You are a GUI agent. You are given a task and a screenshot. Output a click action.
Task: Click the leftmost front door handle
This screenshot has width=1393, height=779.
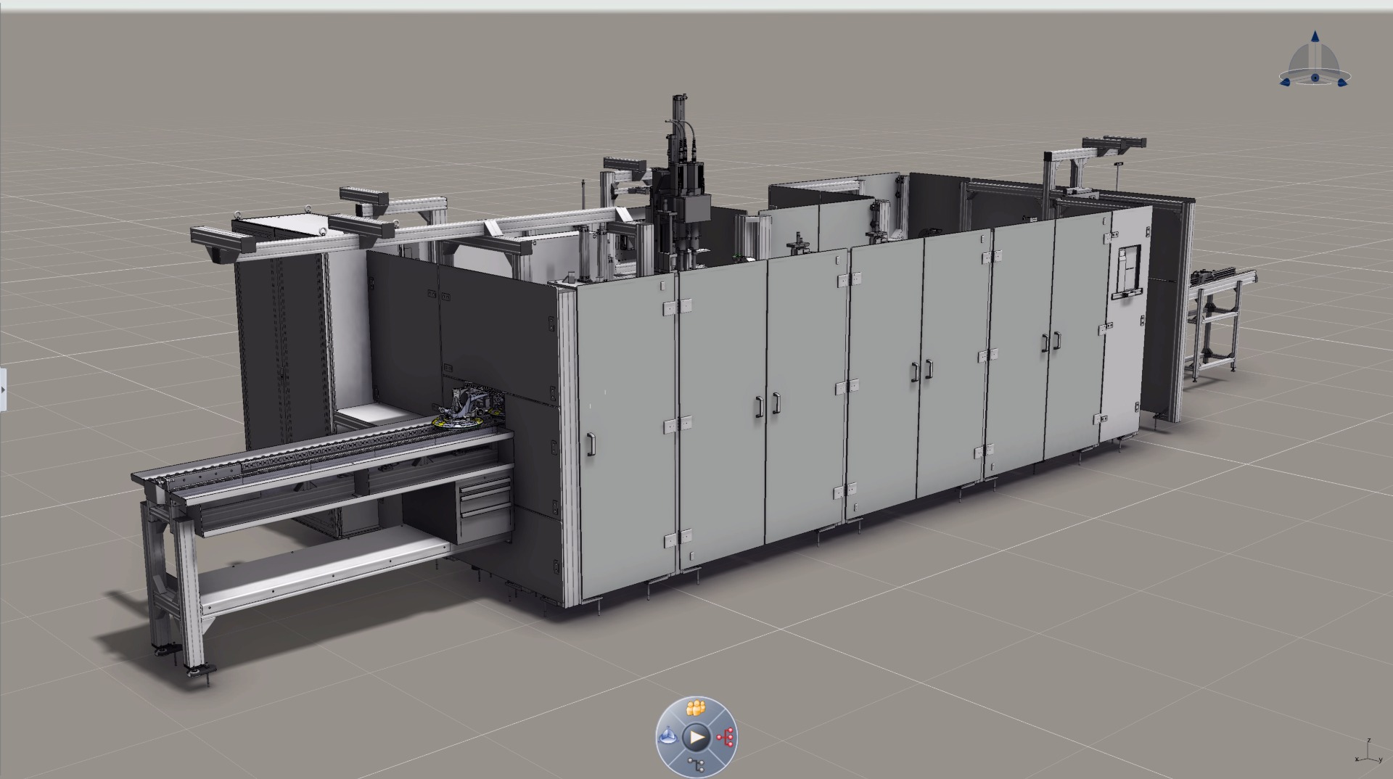pyautogui.click(x=591, y=443)
